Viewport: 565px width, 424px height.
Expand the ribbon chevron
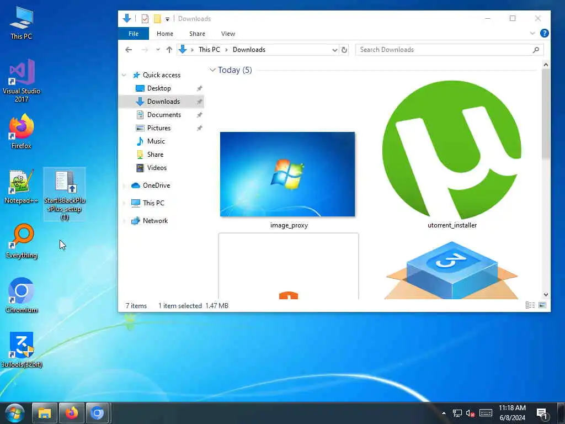pos(532,34)
